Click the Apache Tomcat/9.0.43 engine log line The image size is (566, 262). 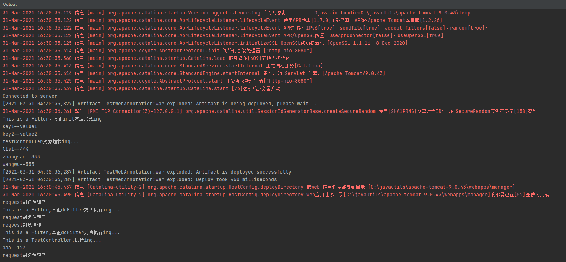194,73
